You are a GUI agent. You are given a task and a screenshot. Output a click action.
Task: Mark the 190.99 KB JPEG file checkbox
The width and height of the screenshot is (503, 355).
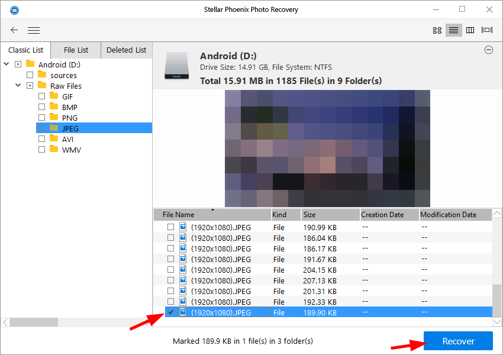tap(170, 227)
